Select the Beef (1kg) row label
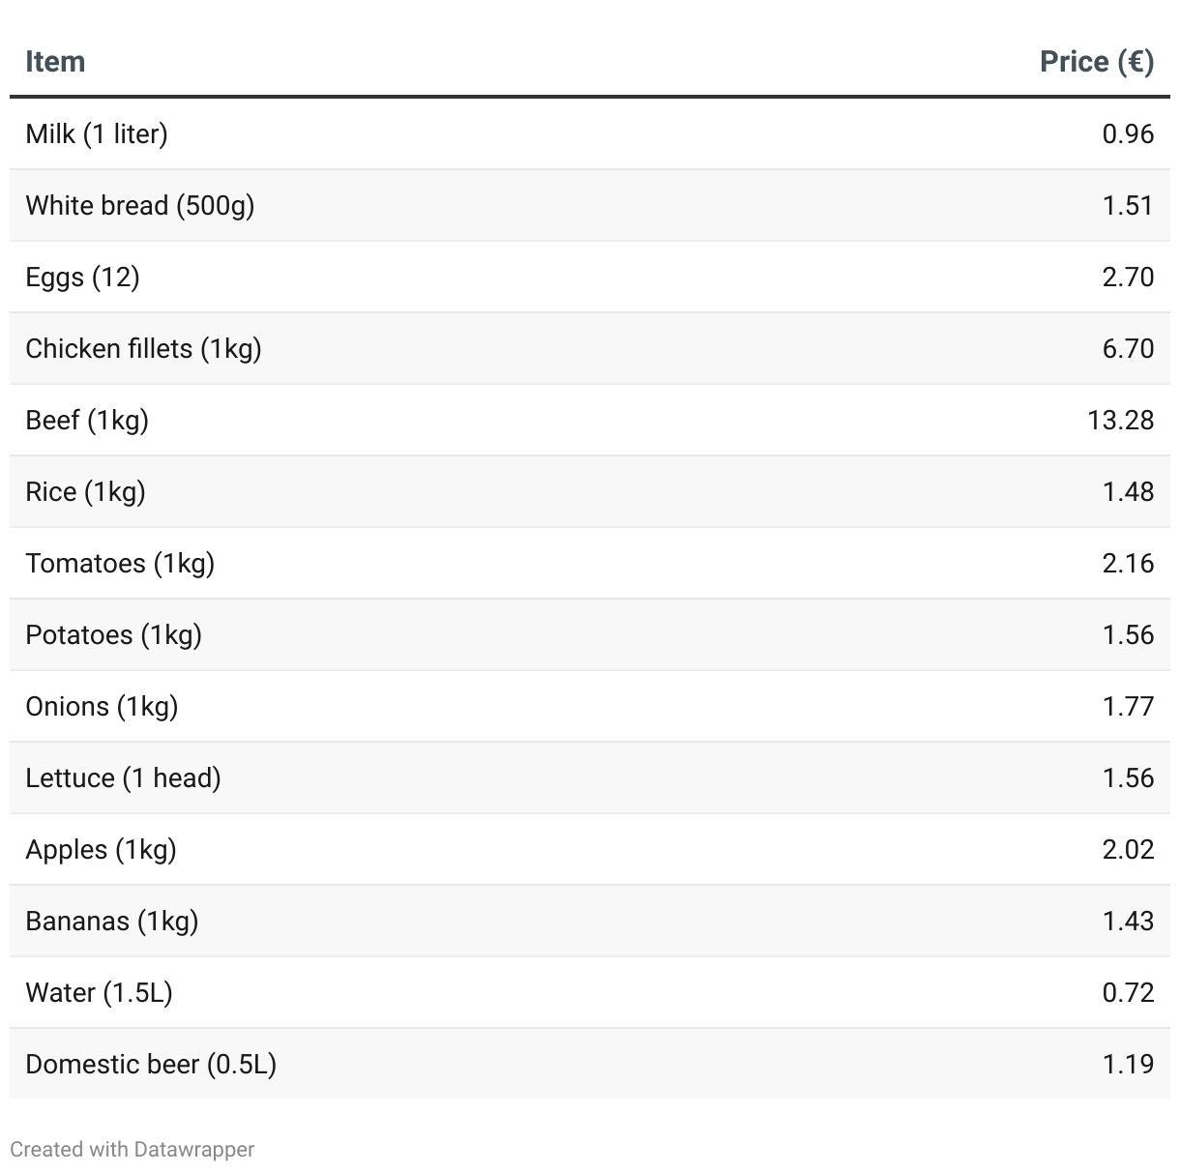This screenshot has width=1180, height=1172. click(x=87, y=420)
